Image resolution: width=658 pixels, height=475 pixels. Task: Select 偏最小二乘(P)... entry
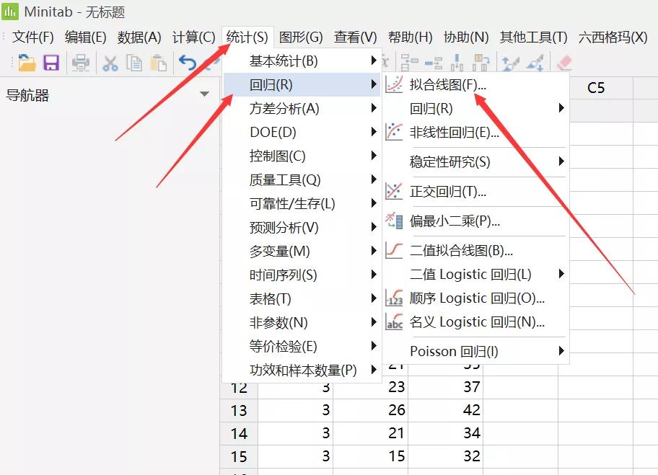(476, 221)
